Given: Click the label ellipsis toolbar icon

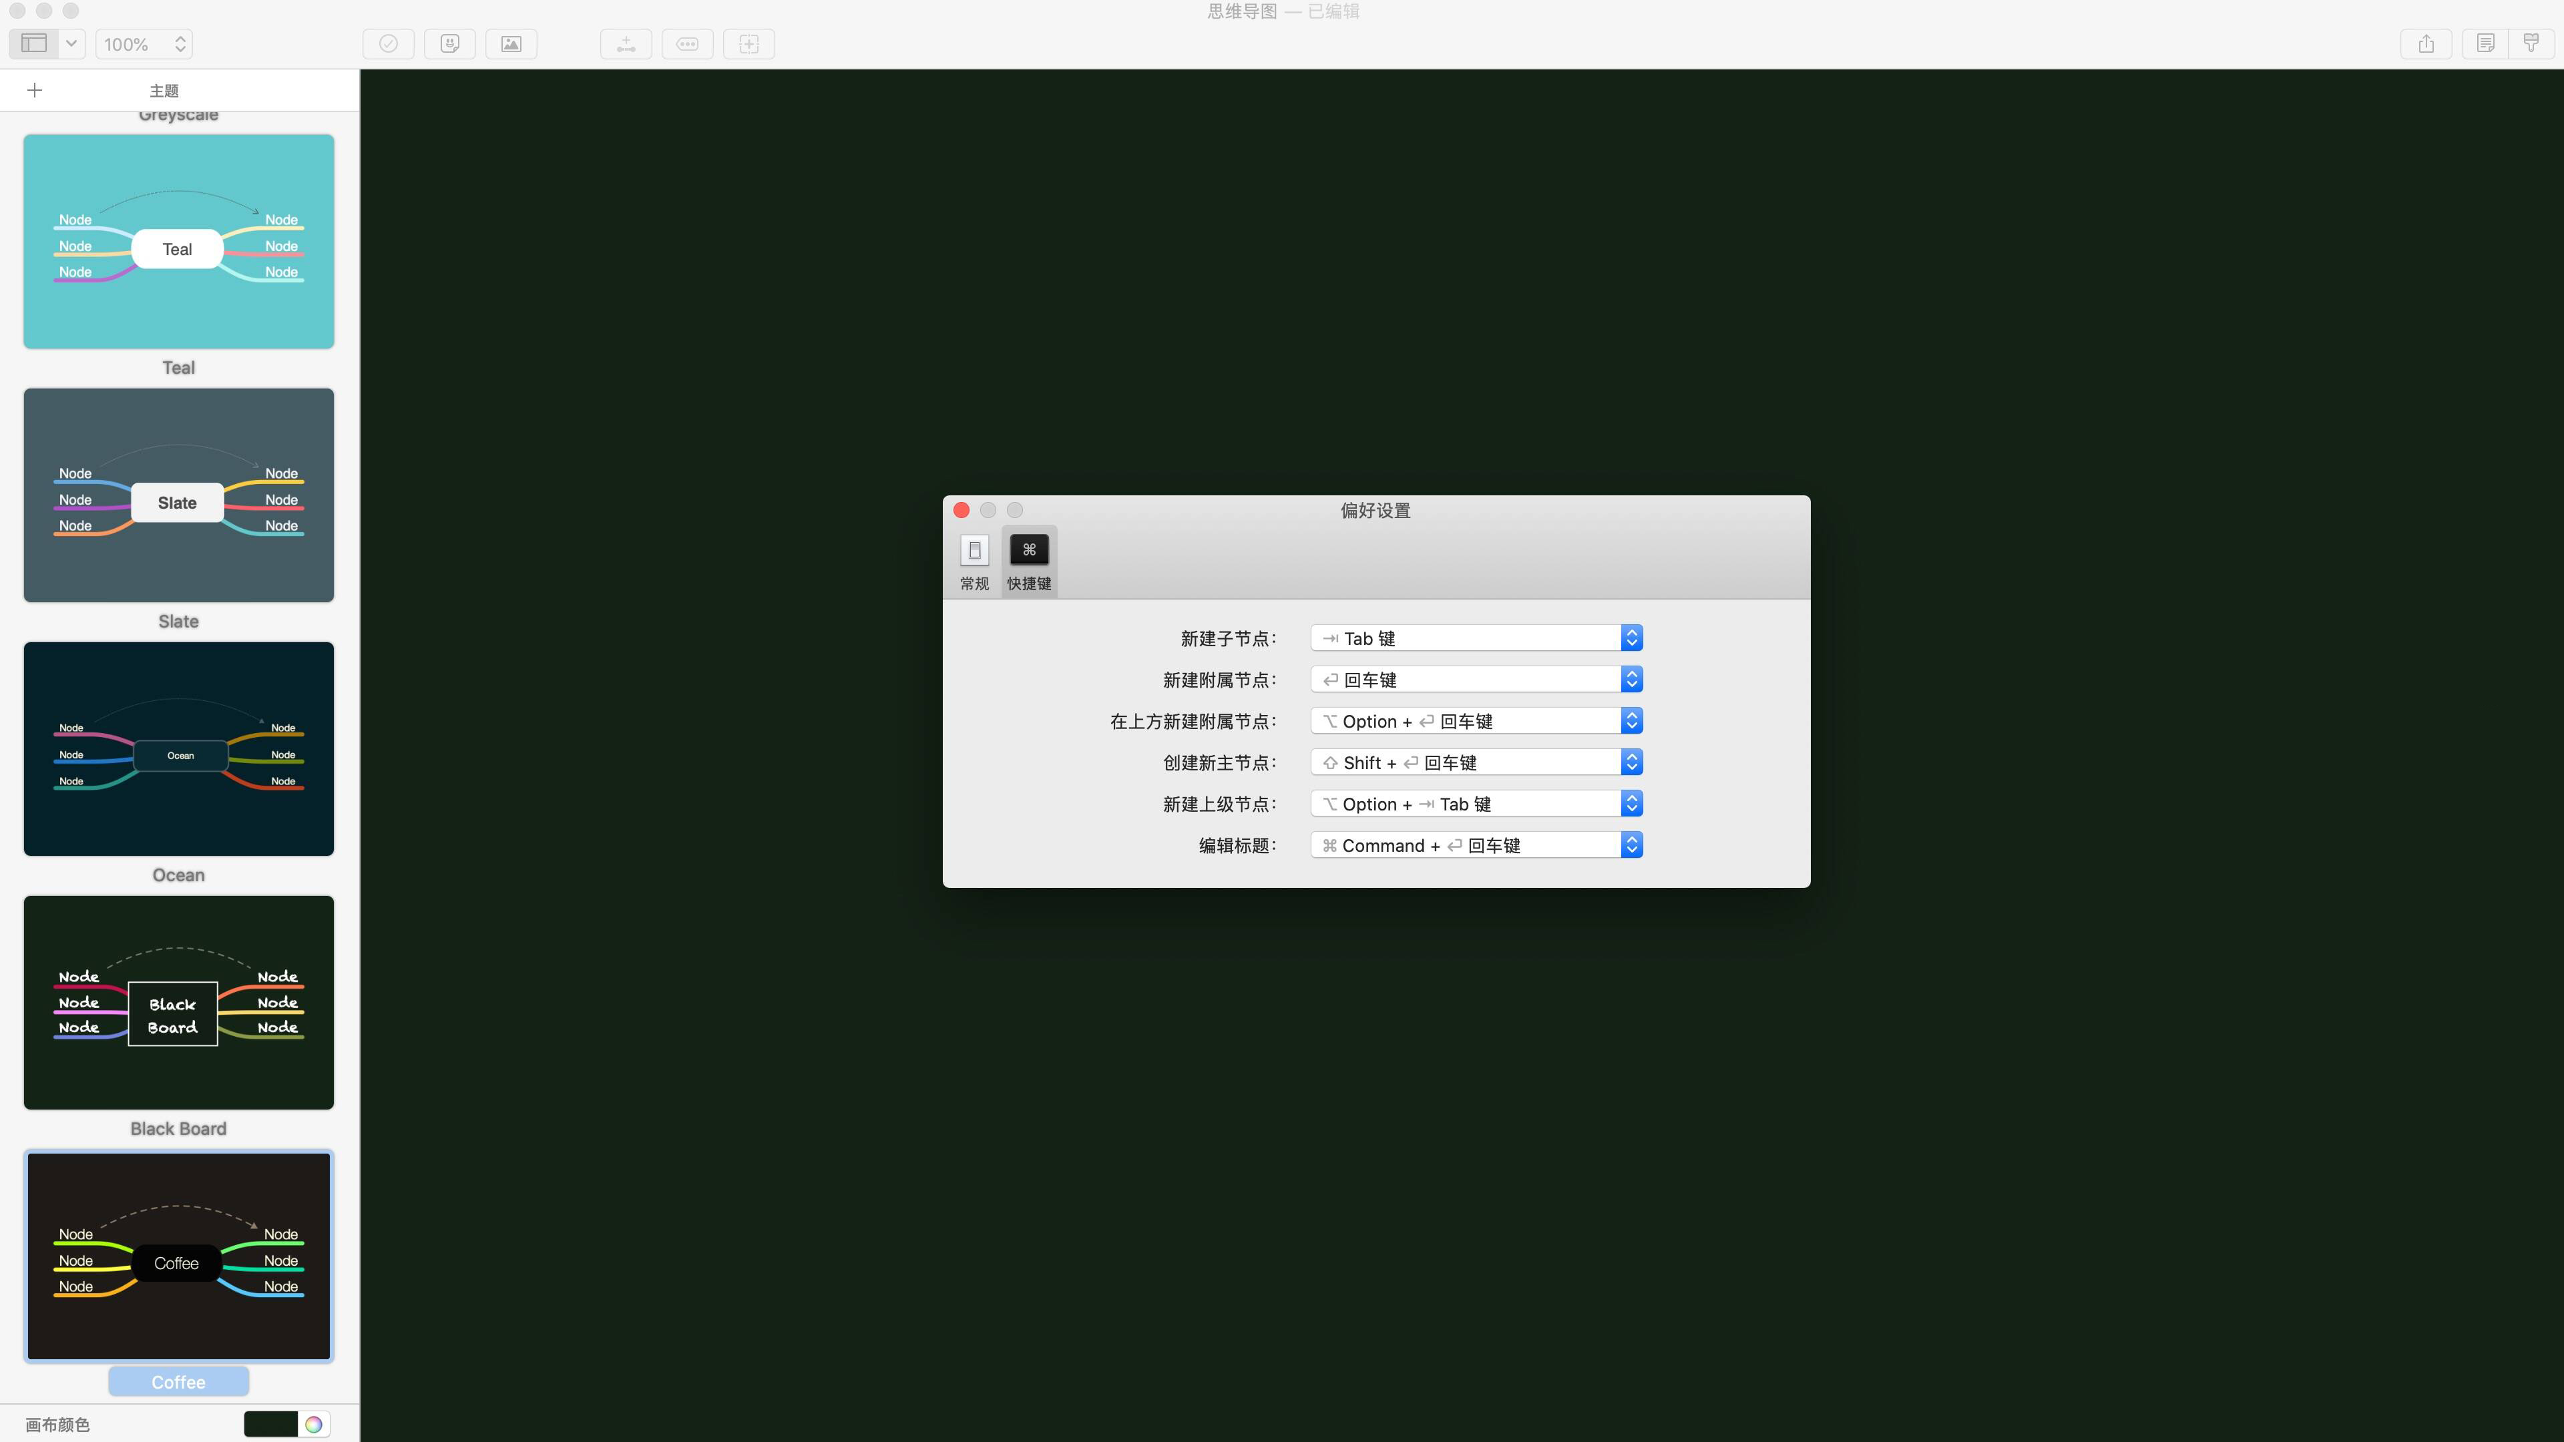Looking at the screenshot, I should 688,44.
